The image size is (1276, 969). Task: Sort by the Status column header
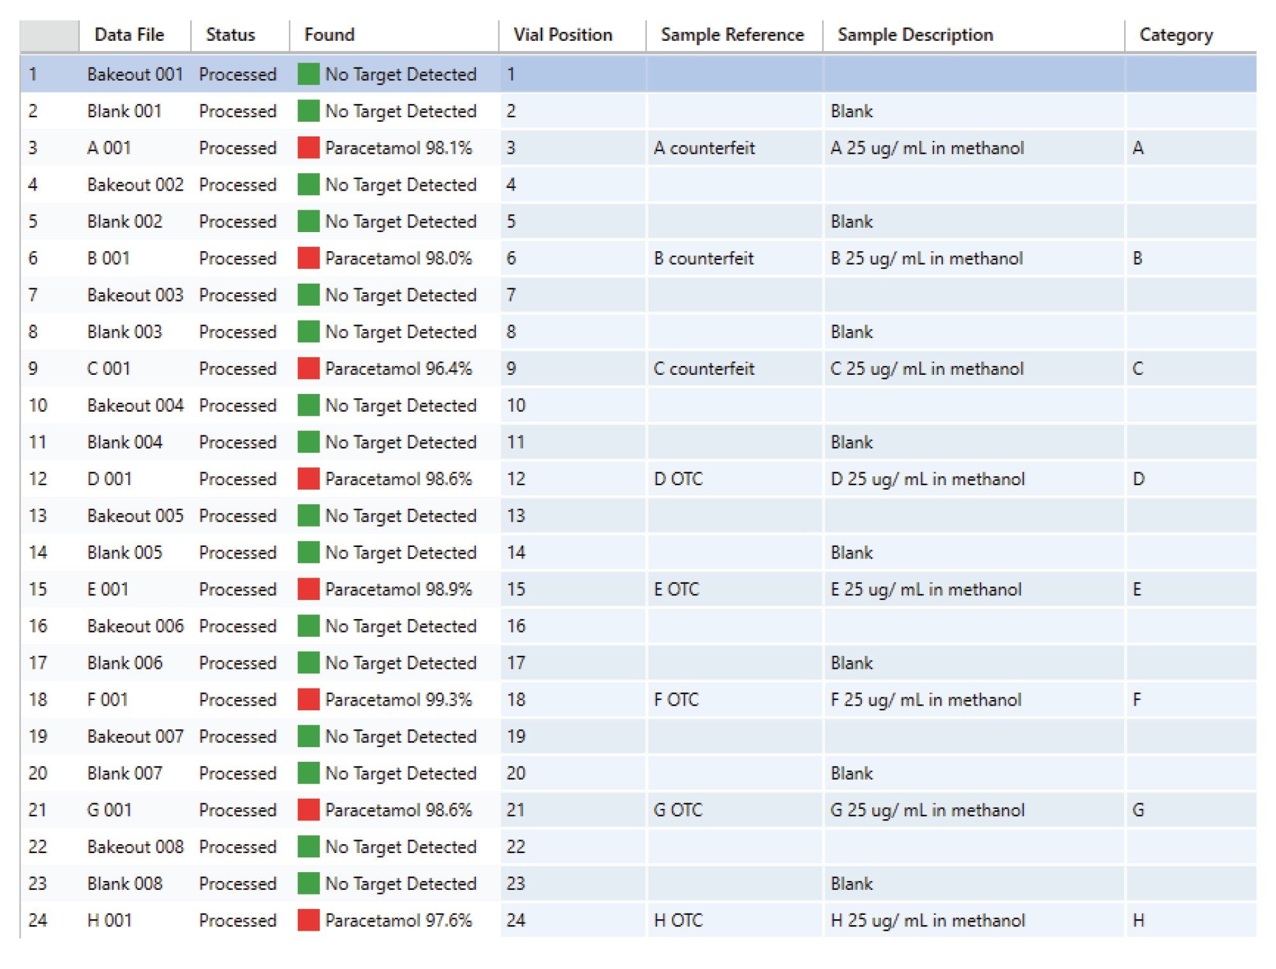coord(230,34)
